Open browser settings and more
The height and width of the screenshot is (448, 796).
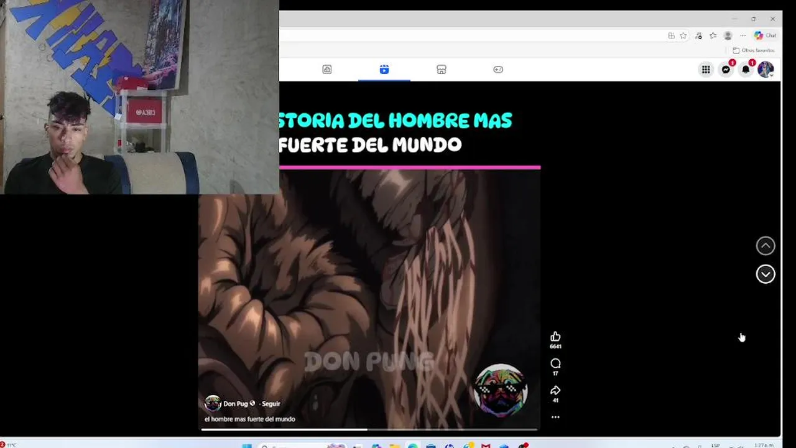click(743, 35)
